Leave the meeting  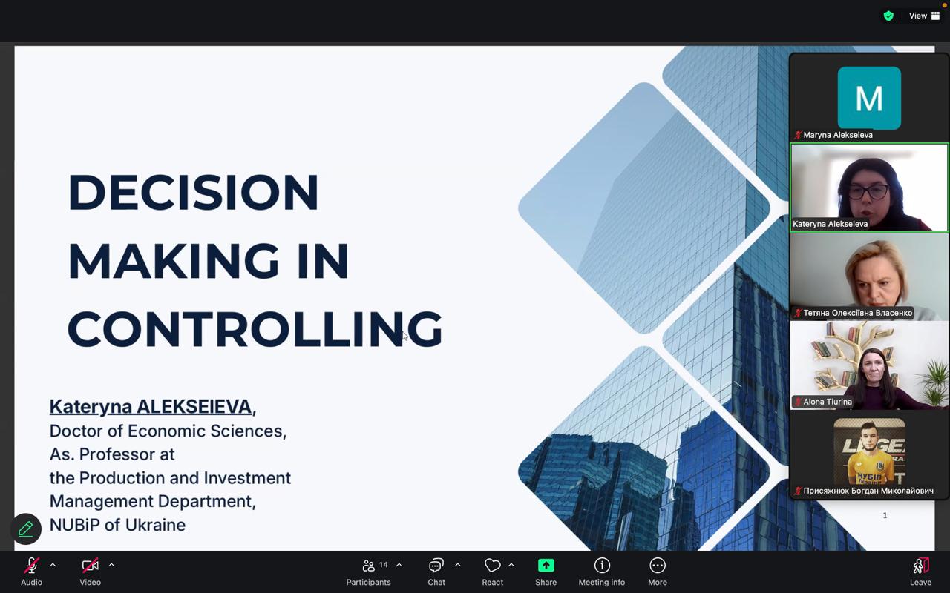(x=920, y=571)
